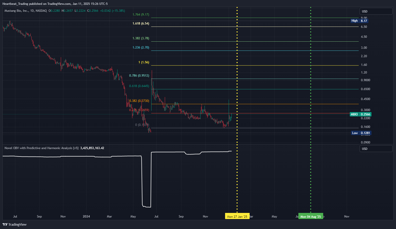
Task: Click 1.20 on the price axis
Action: pyautogui.click(x=364, y=73)
